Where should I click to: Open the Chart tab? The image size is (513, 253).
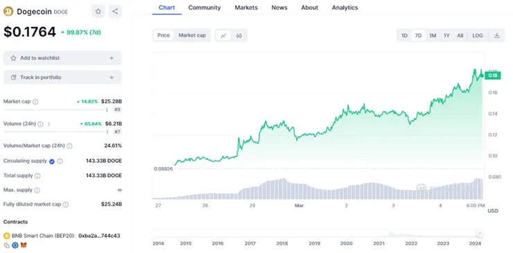pos(167,8)
